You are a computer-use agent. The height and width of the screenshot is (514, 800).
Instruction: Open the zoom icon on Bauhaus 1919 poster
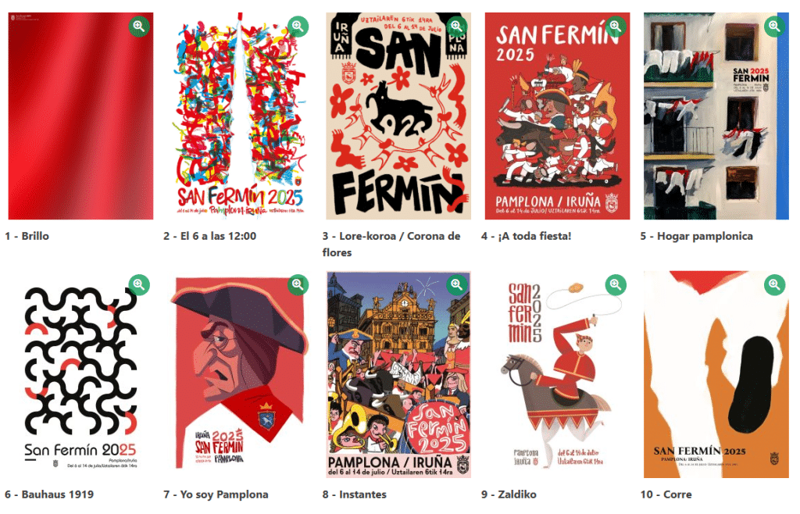pos(139,284)
